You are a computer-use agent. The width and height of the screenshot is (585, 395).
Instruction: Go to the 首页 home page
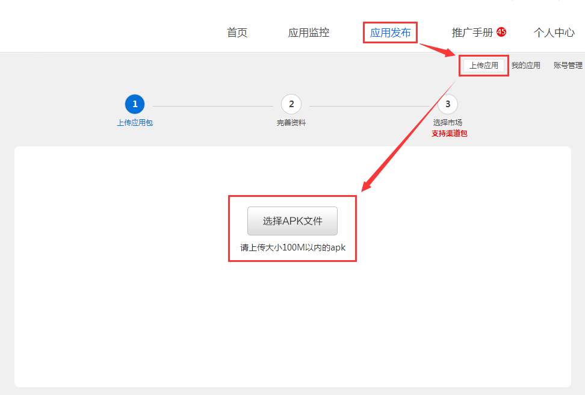point(237,33)
